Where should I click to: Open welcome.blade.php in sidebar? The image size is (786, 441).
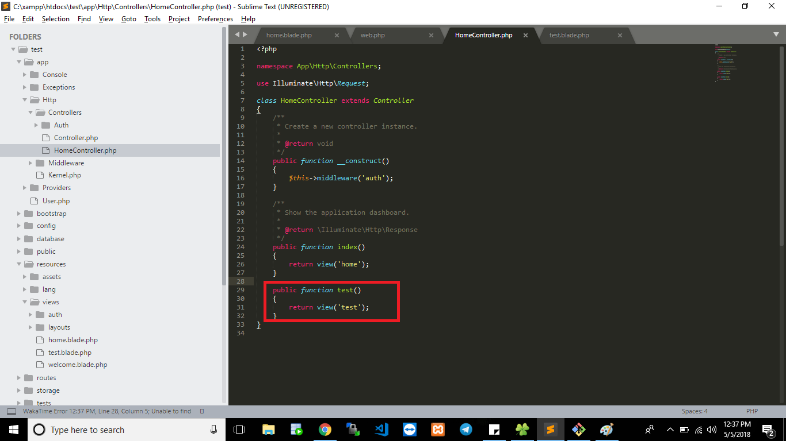click(x=78, y=365)
